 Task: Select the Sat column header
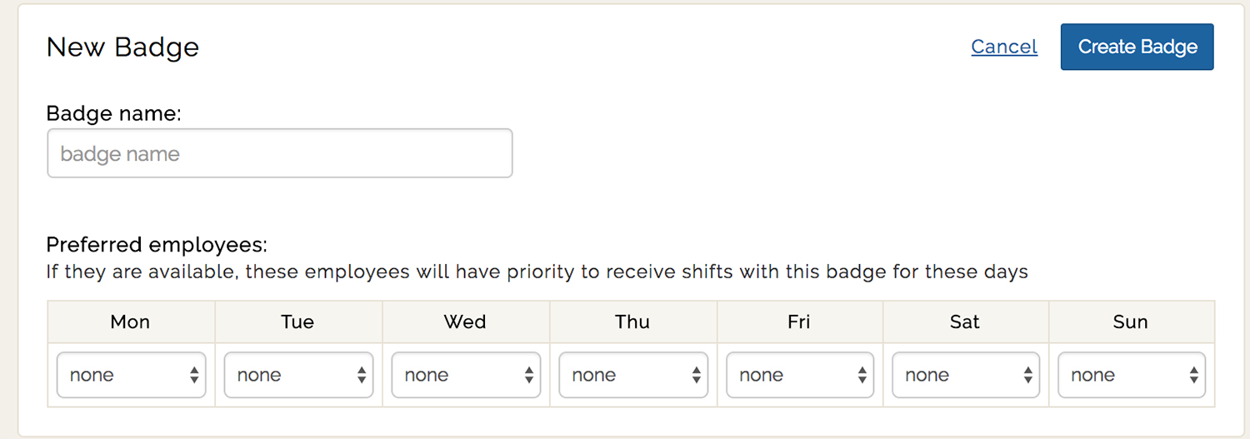(x=965, y=322)
